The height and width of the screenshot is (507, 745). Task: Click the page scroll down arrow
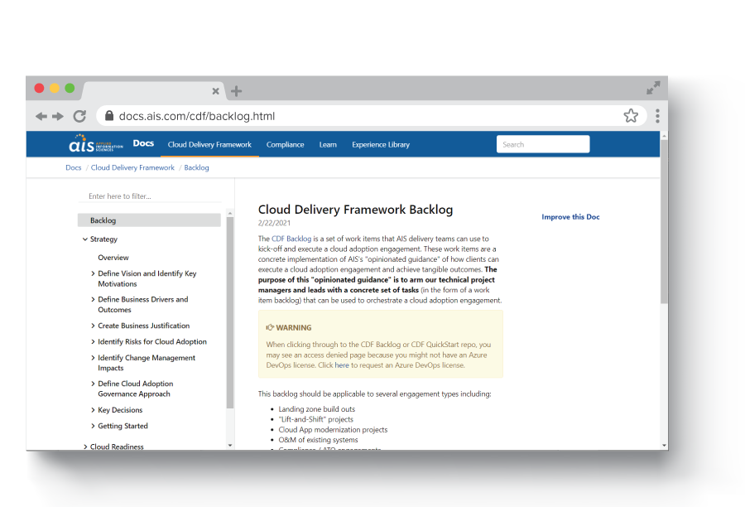point(664,446)
